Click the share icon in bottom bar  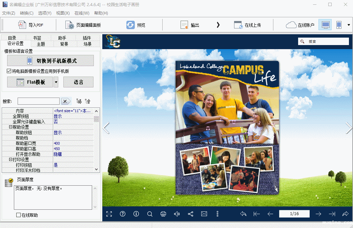click(190, 214)
